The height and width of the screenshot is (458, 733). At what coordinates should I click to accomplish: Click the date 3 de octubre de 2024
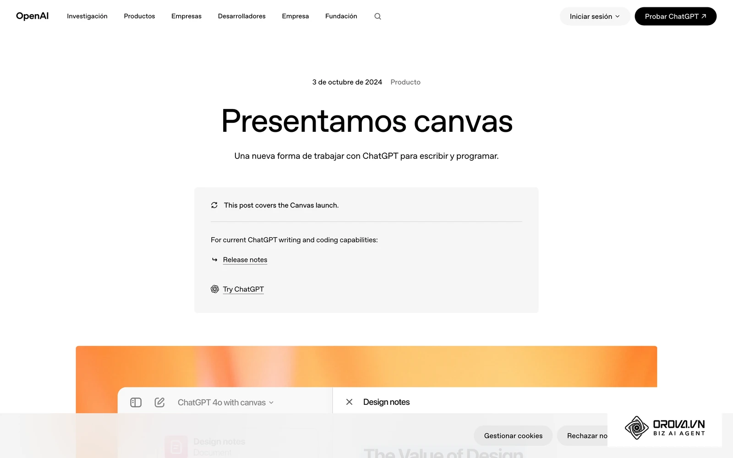[347, 82]
